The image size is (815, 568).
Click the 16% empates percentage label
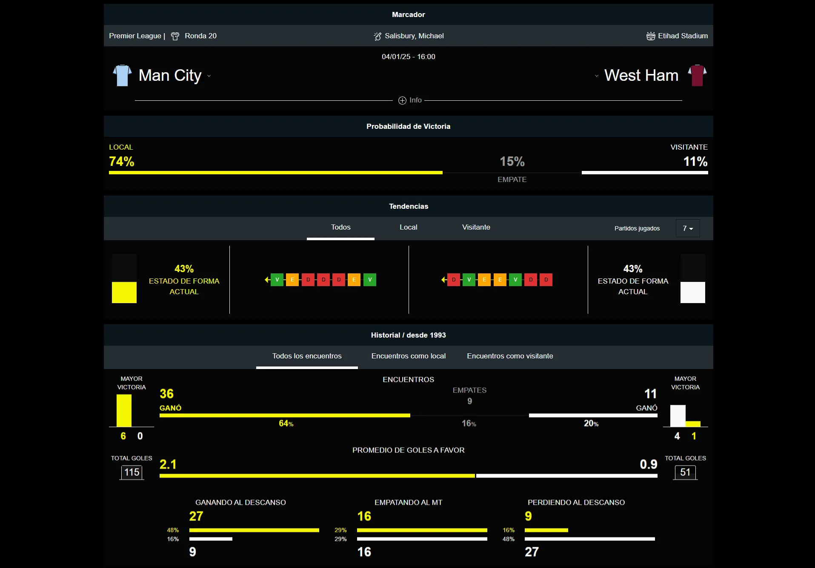tap(469, 423)
